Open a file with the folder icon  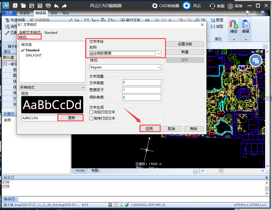pyautogui.click(x=23, y=6)
